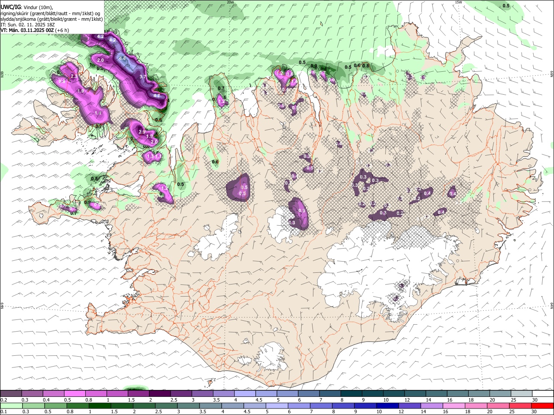Click the light pink 16 swatch in the rain legend
This screenshot has height=415, width=554.
(454, 405)
